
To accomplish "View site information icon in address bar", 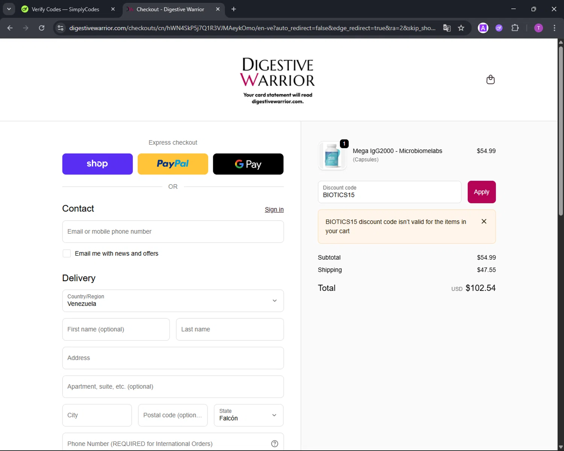I will (61, 28).
